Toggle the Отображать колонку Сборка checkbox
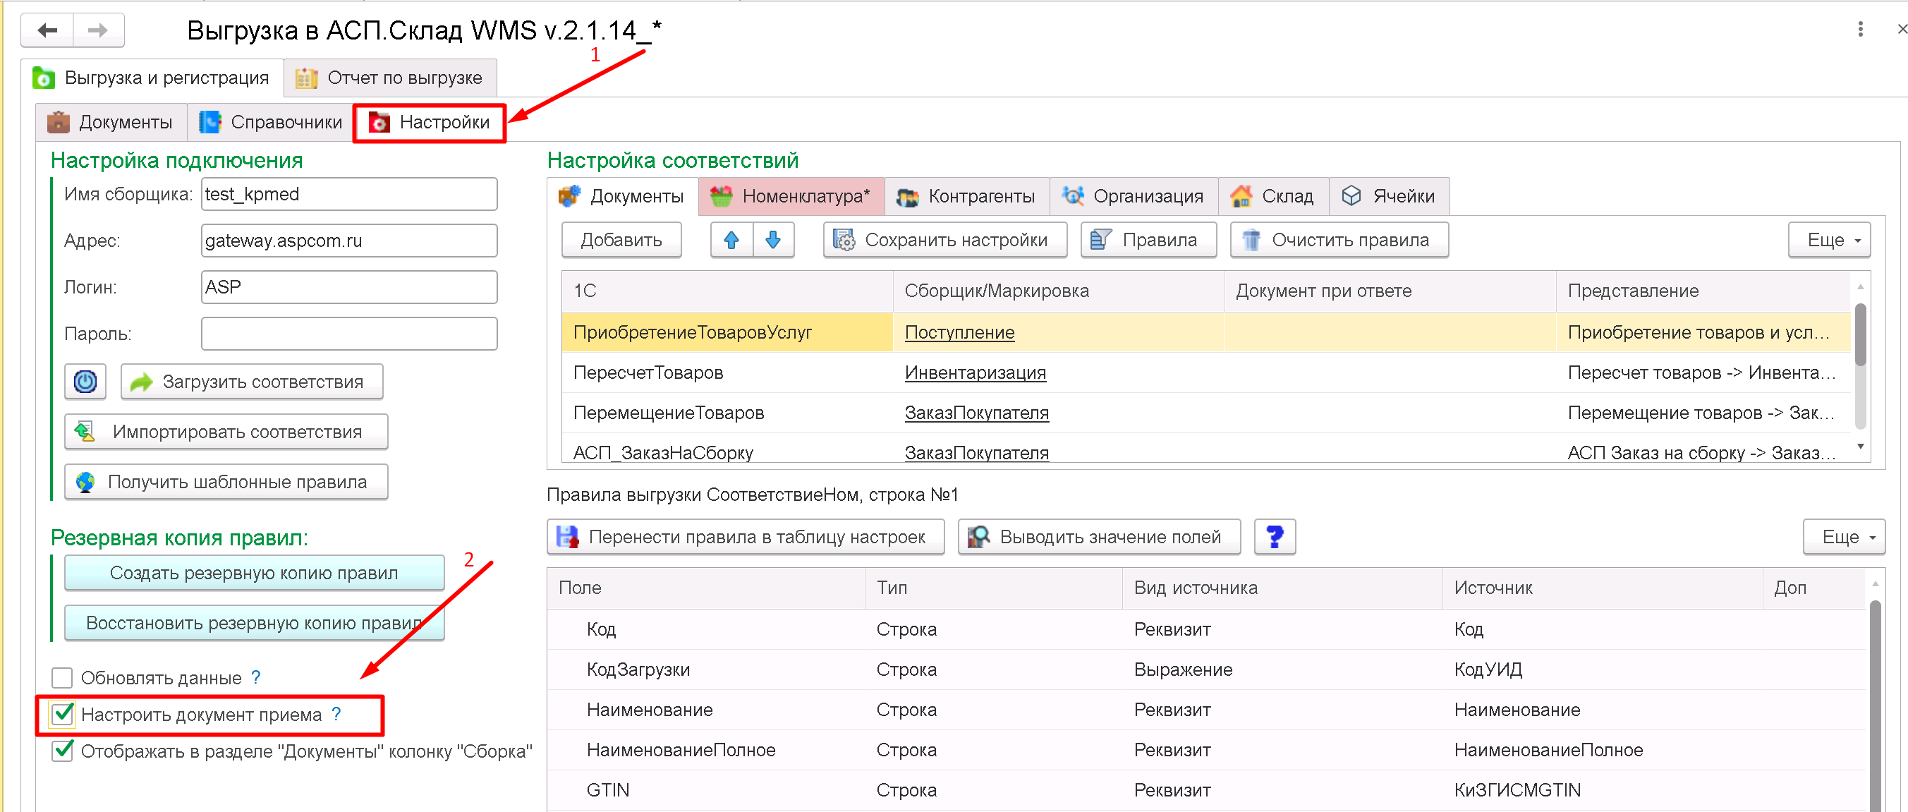 [x=62, y=751]
